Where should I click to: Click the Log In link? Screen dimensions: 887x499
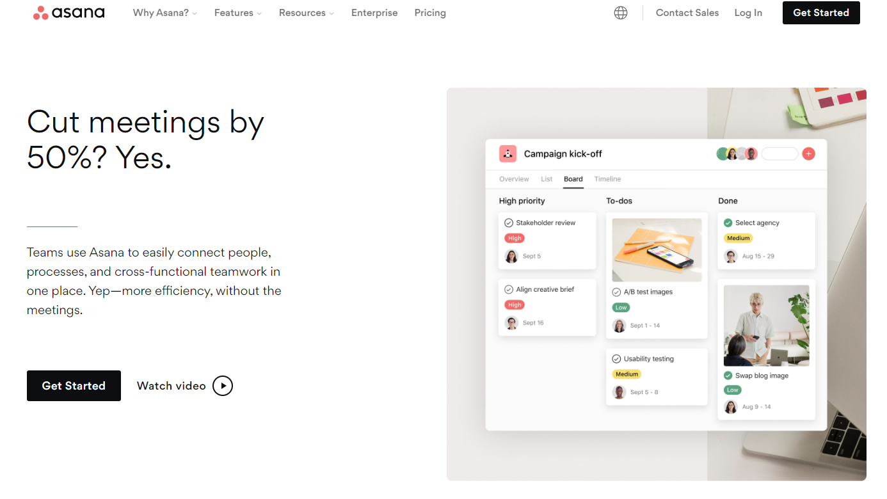[x=748, y=13]
